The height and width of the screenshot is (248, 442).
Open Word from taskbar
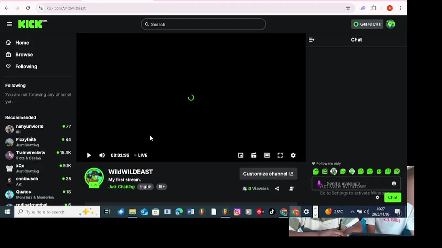[x=190, y=212]
